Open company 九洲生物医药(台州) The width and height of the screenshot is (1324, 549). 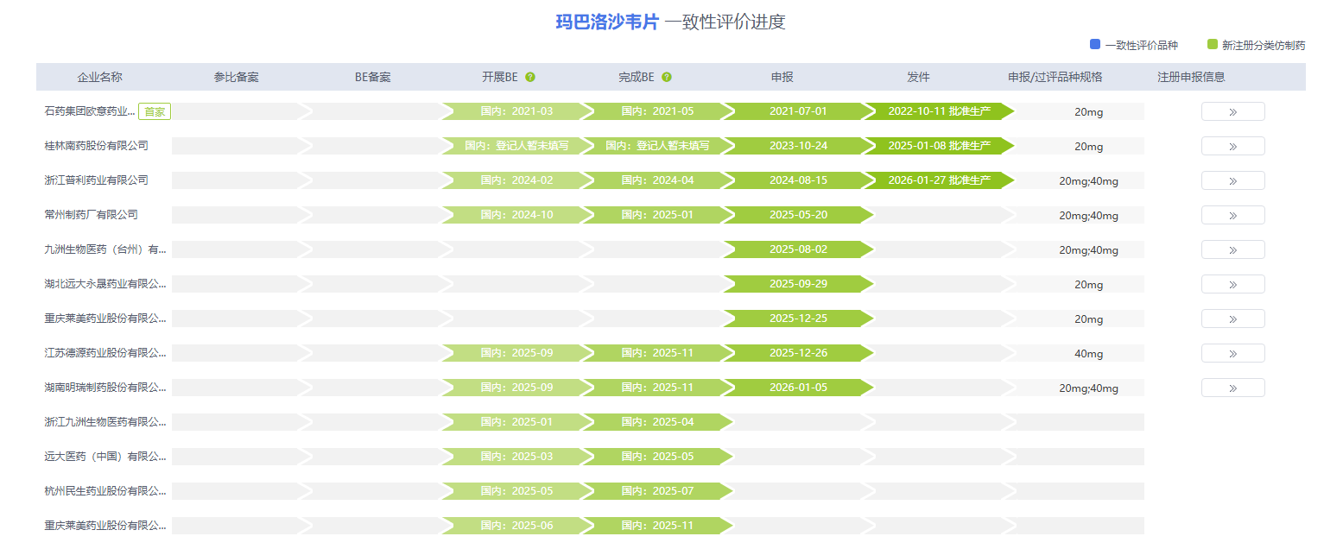[105, 249]
